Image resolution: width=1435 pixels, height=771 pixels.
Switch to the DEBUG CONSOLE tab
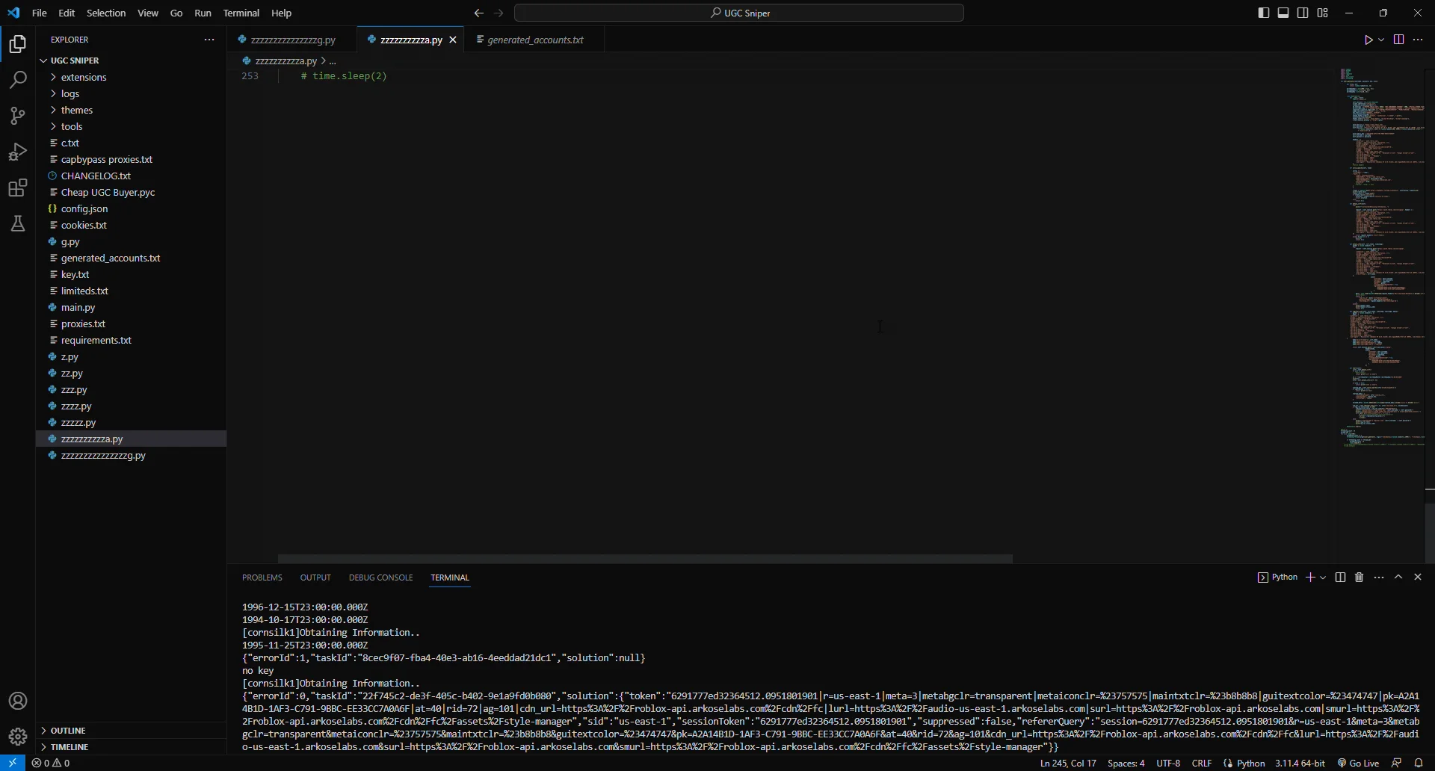click(x=380, y=578)
